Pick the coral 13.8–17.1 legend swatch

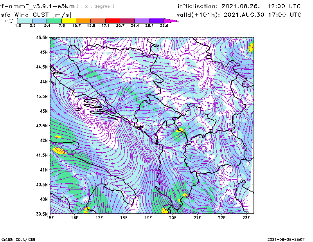click(x=98, y=21)
